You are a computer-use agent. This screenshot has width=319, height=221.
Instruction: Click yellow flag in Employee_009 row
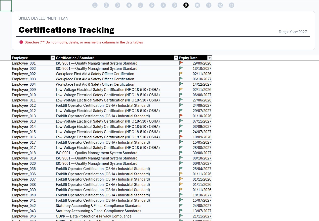[x=181, y=89]
